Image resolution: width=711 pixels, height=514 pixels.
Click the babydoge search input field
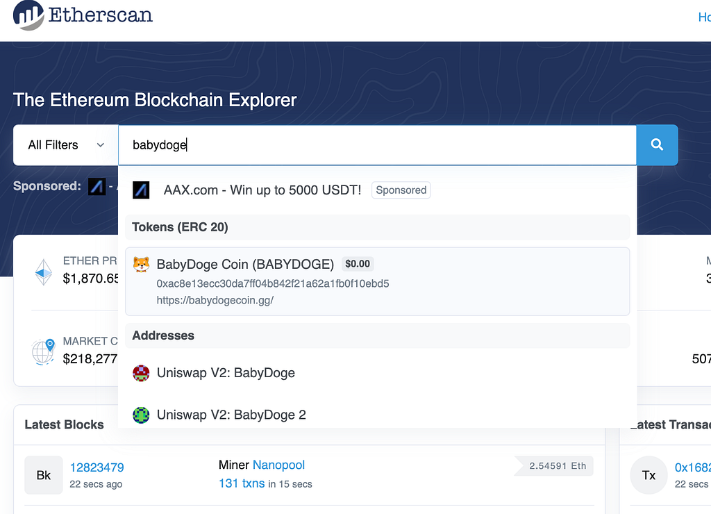point(377,144)
